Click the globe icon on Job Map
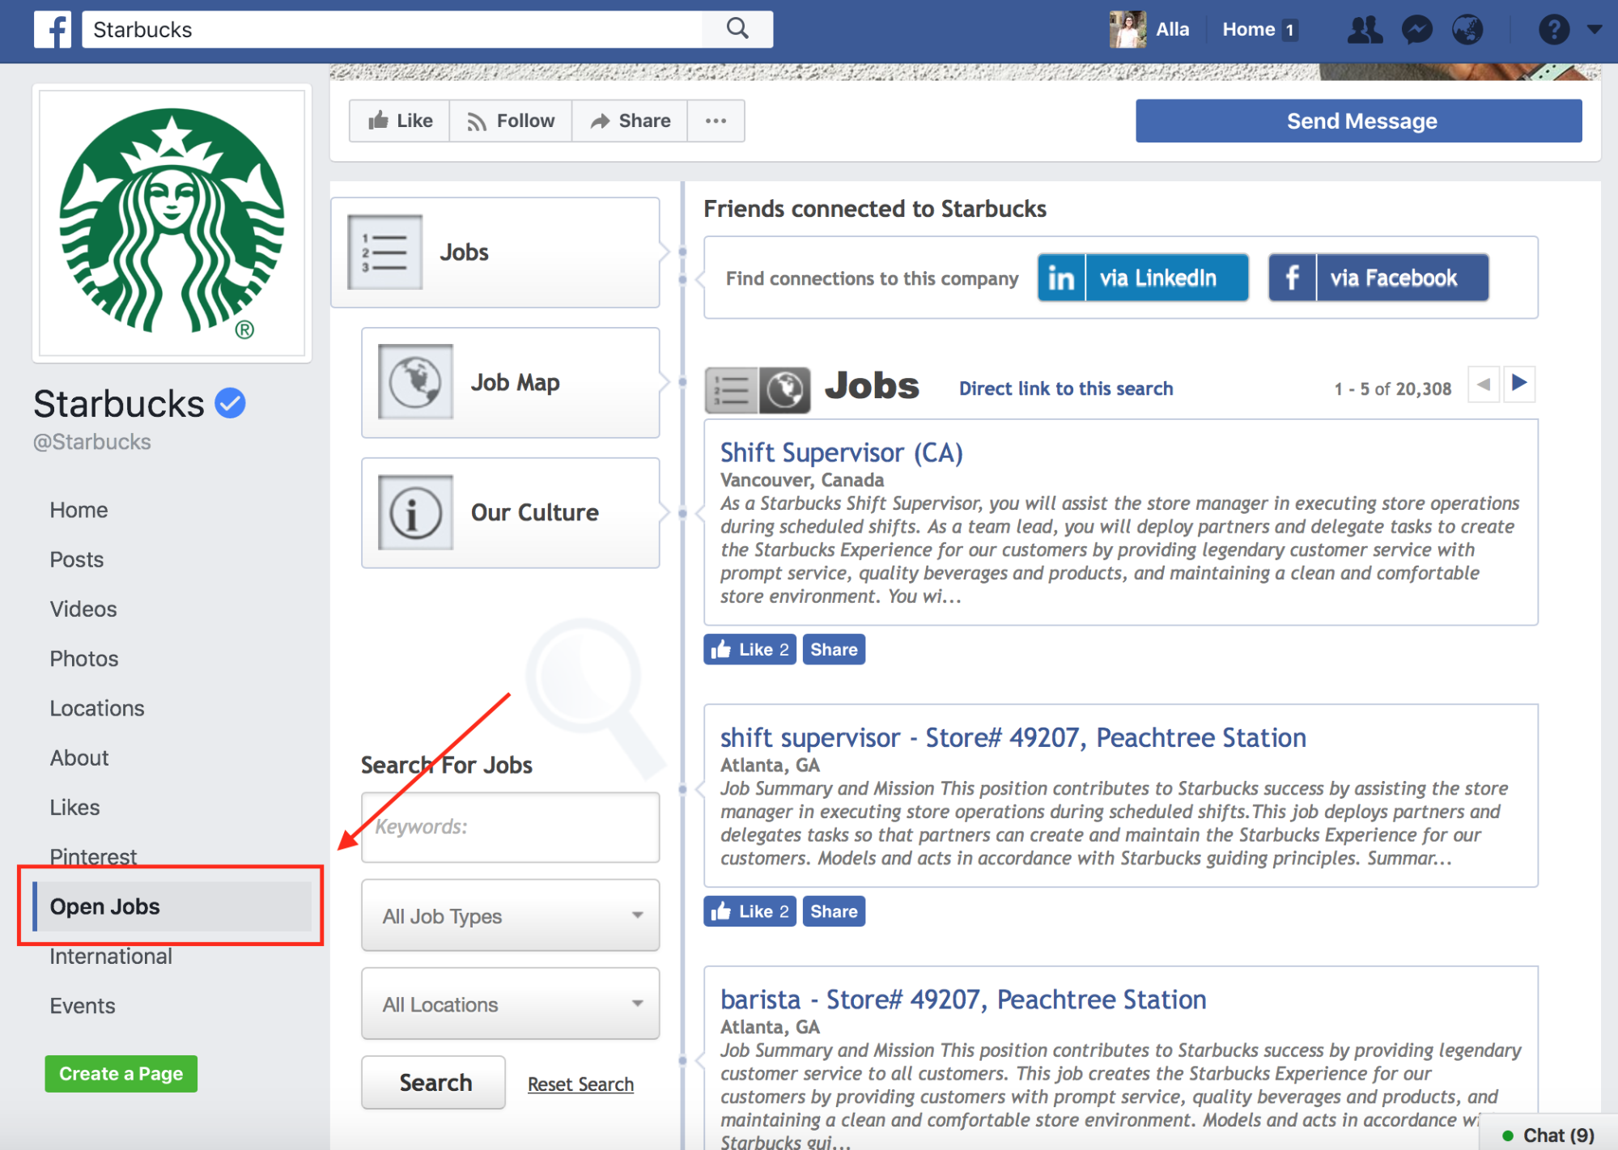Viewport: 1618px width, 1150px height. pyautogui.click(x=415, y=382)
